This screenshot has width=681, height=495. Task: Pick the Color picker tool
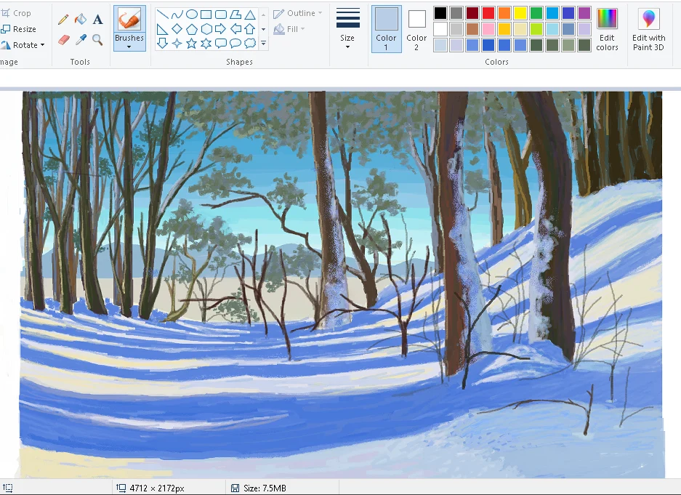[81, 39]
